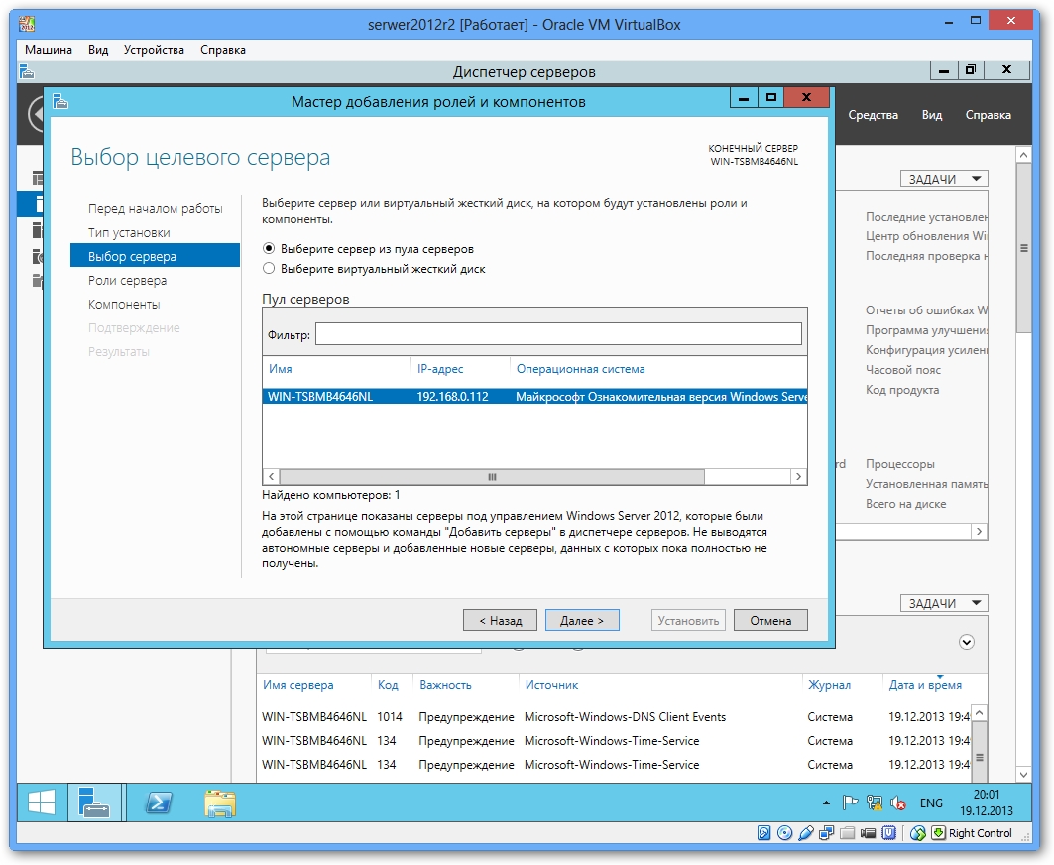The height and width of the screenshot is (865, 1054).
Task: Launch PowerShell from the taskbar
Action: pyautogui.click(x=159, y=803)
